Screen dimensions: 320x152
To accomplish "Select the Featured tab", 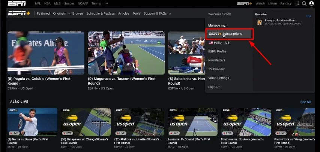I will tap(43, 13).
